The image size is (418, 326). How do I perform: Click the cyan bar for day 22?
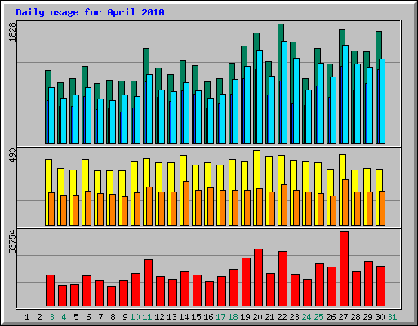[284, 92]
